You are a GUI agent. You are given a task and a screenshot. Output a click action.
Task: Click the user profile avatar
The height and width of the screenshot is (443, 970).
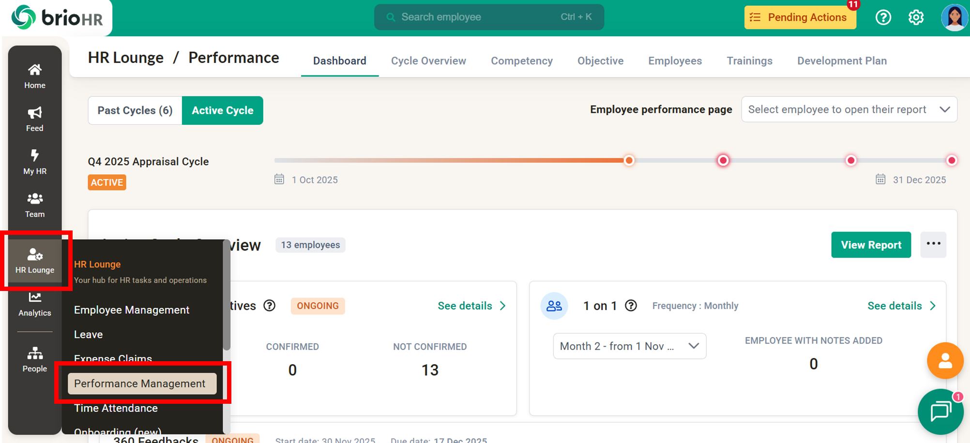click(954, 17)
